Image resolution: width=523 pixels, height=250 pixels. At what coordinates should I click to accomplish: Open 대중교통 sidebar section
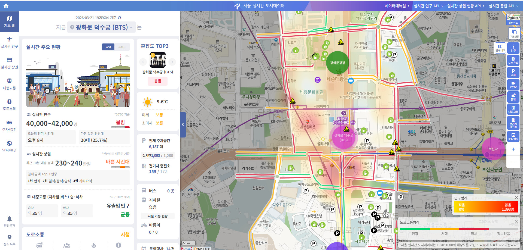9,84
